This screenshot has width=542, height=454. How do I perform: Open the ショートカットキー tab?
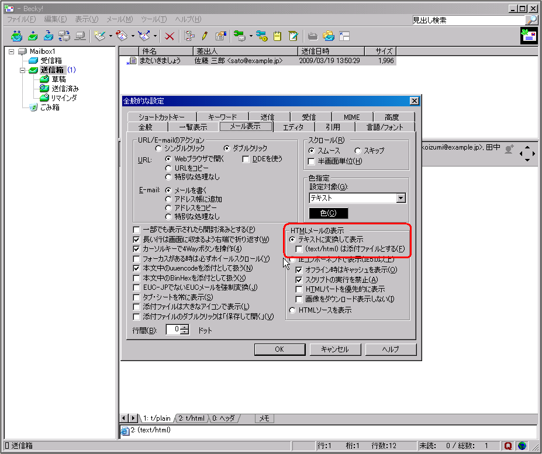[x=161, y=117]
